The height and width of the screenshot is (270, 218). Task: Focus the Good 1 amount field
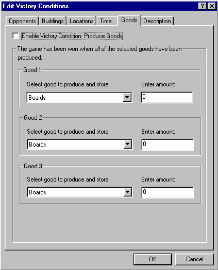pos(167,97)
